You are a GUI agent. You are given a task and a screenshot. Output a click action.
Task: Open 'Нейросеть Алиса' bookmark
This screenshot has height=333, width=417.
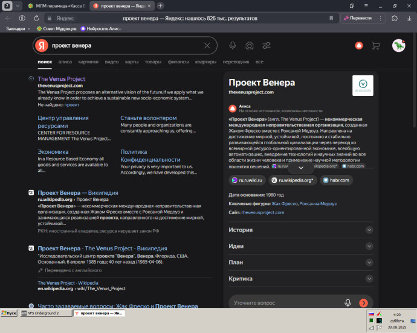pyautogui.click(x=101, y=28)
